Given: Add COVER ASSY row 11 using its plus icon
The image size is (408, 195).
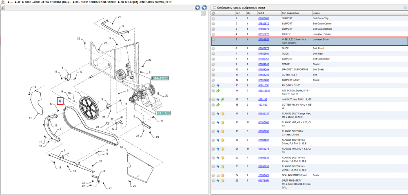Looking at the screenshot, I should tap(213, 75).
